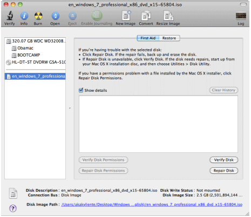Click the Burn toolbar icon
This screenshot has width=251, height=217.
tap(38, 16)
